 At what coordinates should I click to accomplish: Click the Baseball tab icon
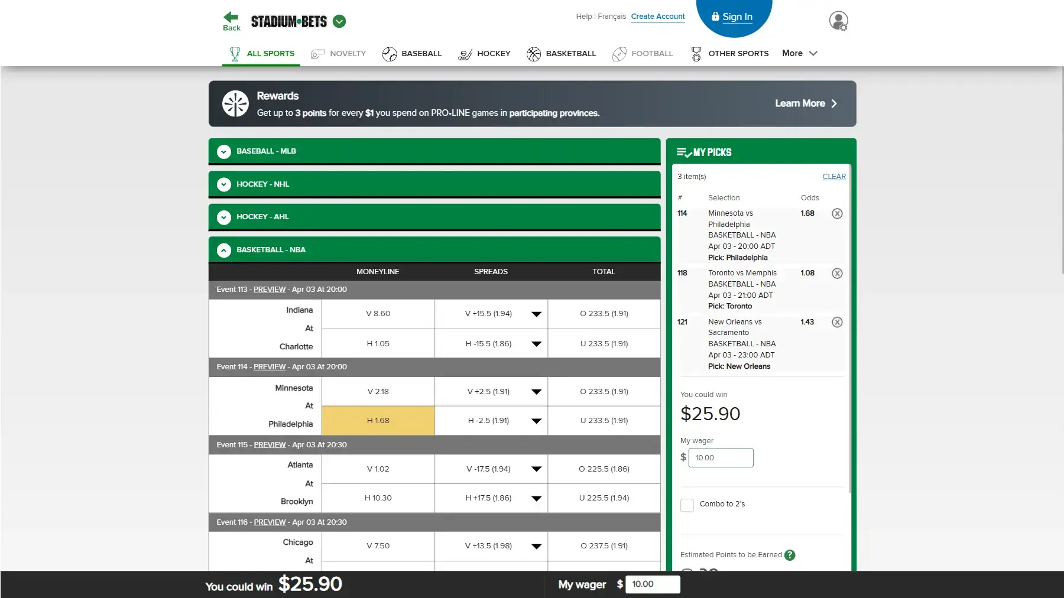390,54
